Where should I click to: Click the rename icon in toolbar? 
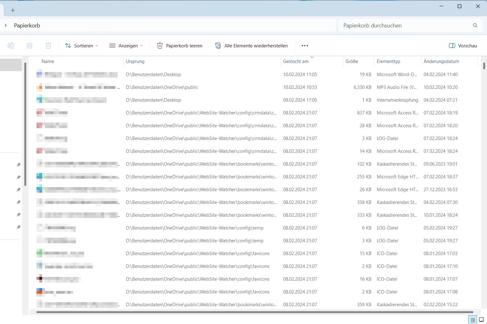coord(11,46)
